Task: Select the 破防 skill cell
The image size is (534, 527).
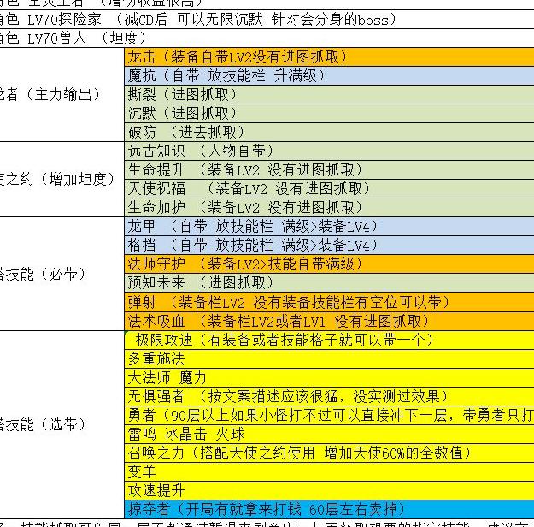Action: coord(329,132)
